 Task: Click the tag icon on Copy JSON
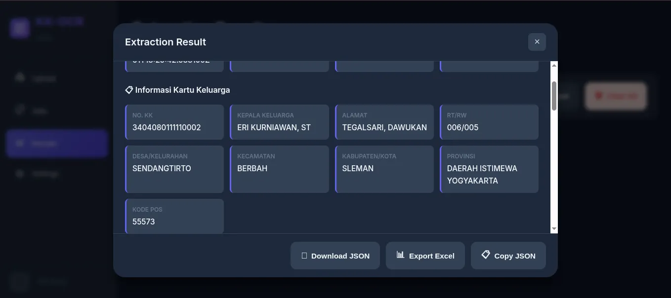(x=486, y=255)
